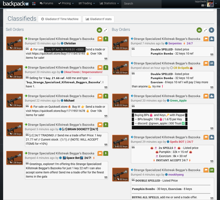Send instant trade offer to 24our7even
Viewport: 220px width, 200px height.
point(106,67)
